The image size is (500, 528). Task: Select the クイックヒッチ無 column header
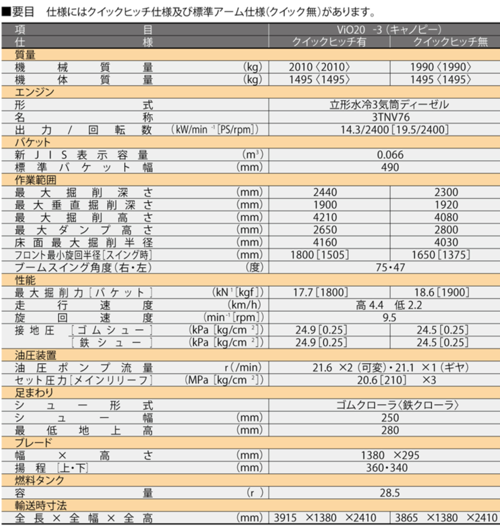450,42
